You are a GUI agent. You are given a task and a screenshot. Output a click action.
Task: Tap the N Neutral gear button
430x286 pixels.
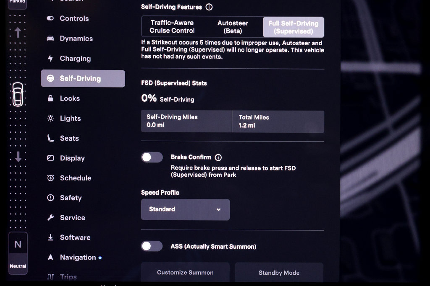18,253
